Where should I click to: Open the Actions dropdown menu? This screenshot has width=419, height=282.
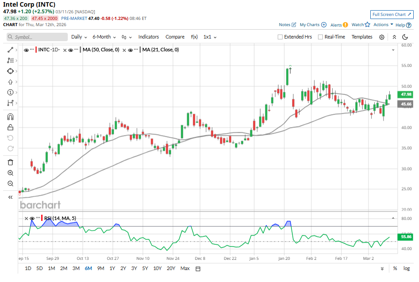[x=383, y=25]
